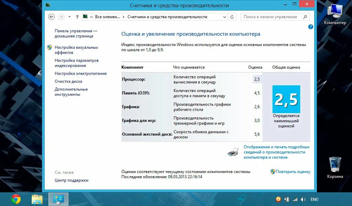
Task: Click last update date '09.05.2013 22:16:14'
Action: click(185, 177)
